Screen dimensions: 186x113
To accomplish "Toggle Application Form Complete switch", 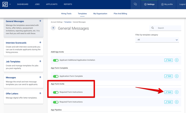I will point(56,76).
